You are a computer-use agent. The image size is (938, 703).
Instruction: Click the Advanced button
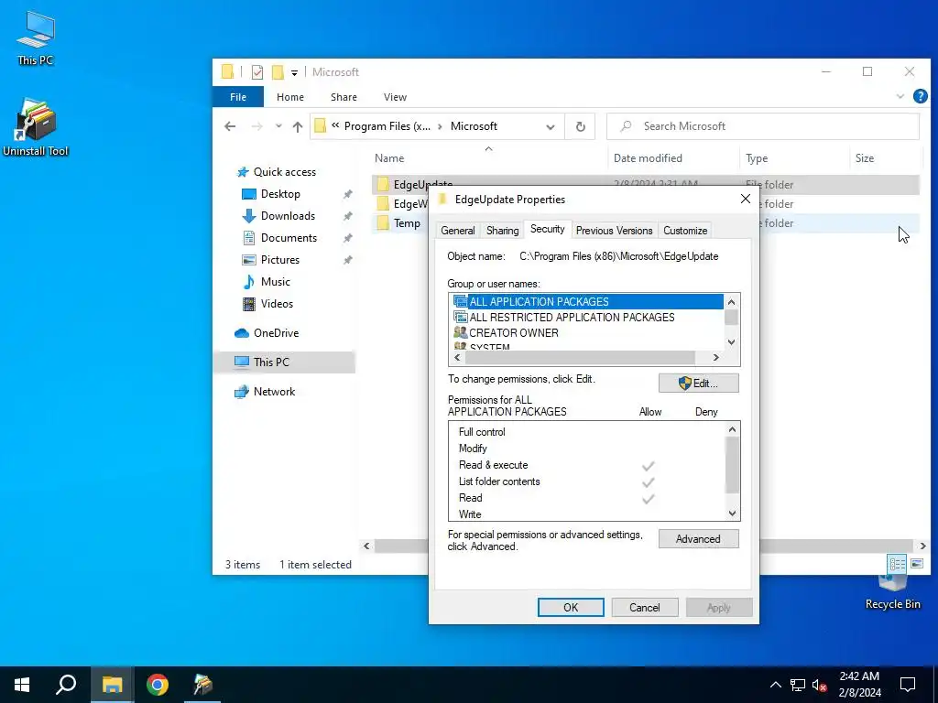point(699,539)
